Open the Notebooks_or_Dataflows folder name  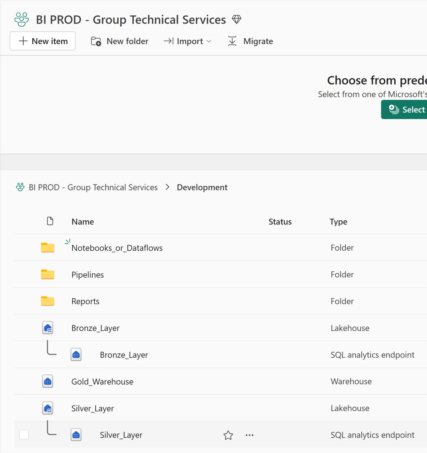[117, 248]
